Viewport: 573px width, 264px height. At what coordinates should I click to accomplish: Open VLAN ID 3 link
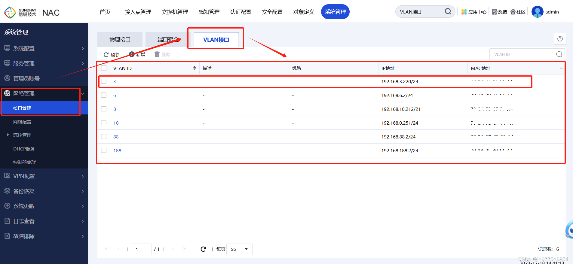tap(115, 81)
